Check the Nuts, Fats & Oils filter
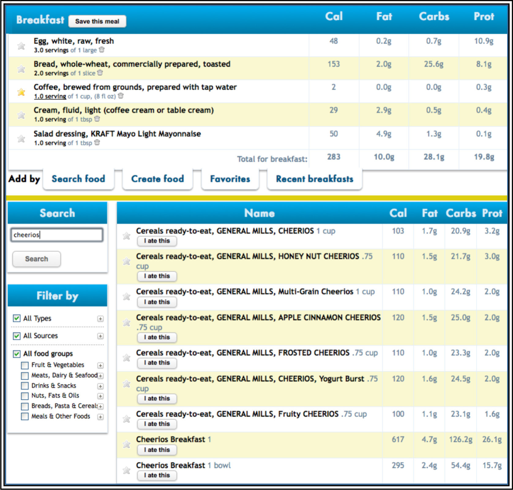This screenshot has height=490, width=513. coord(25,396)
